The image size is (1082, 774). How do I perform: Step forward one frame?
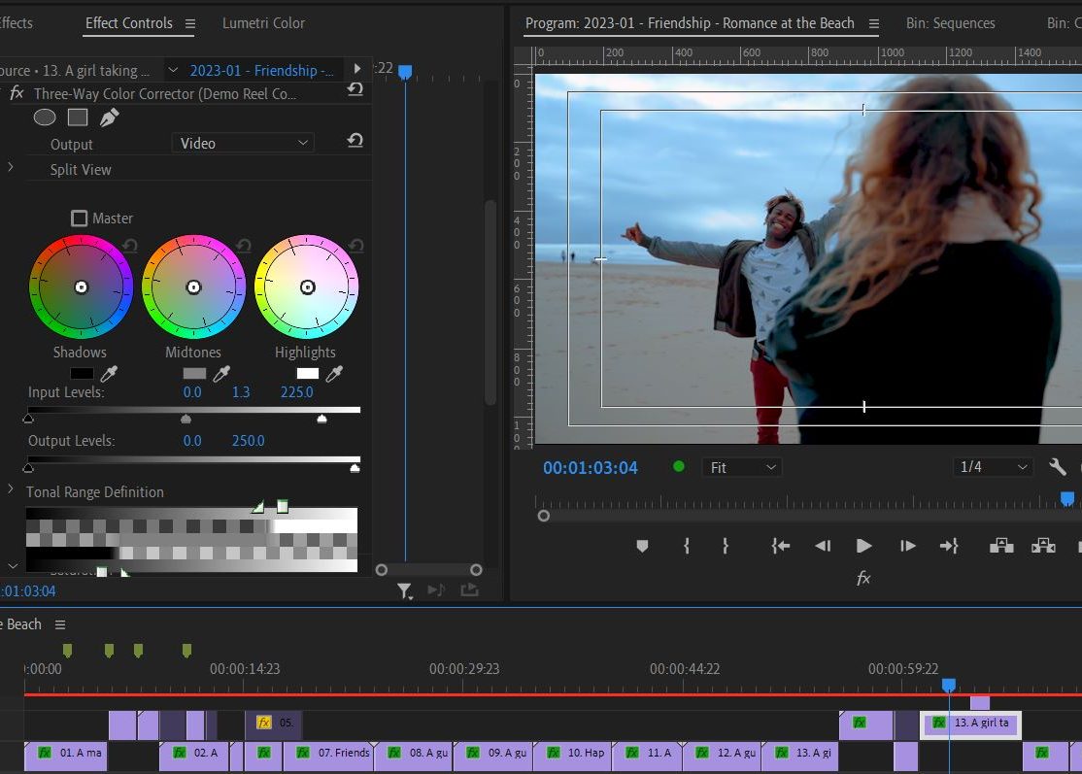(x=908, y=547)
